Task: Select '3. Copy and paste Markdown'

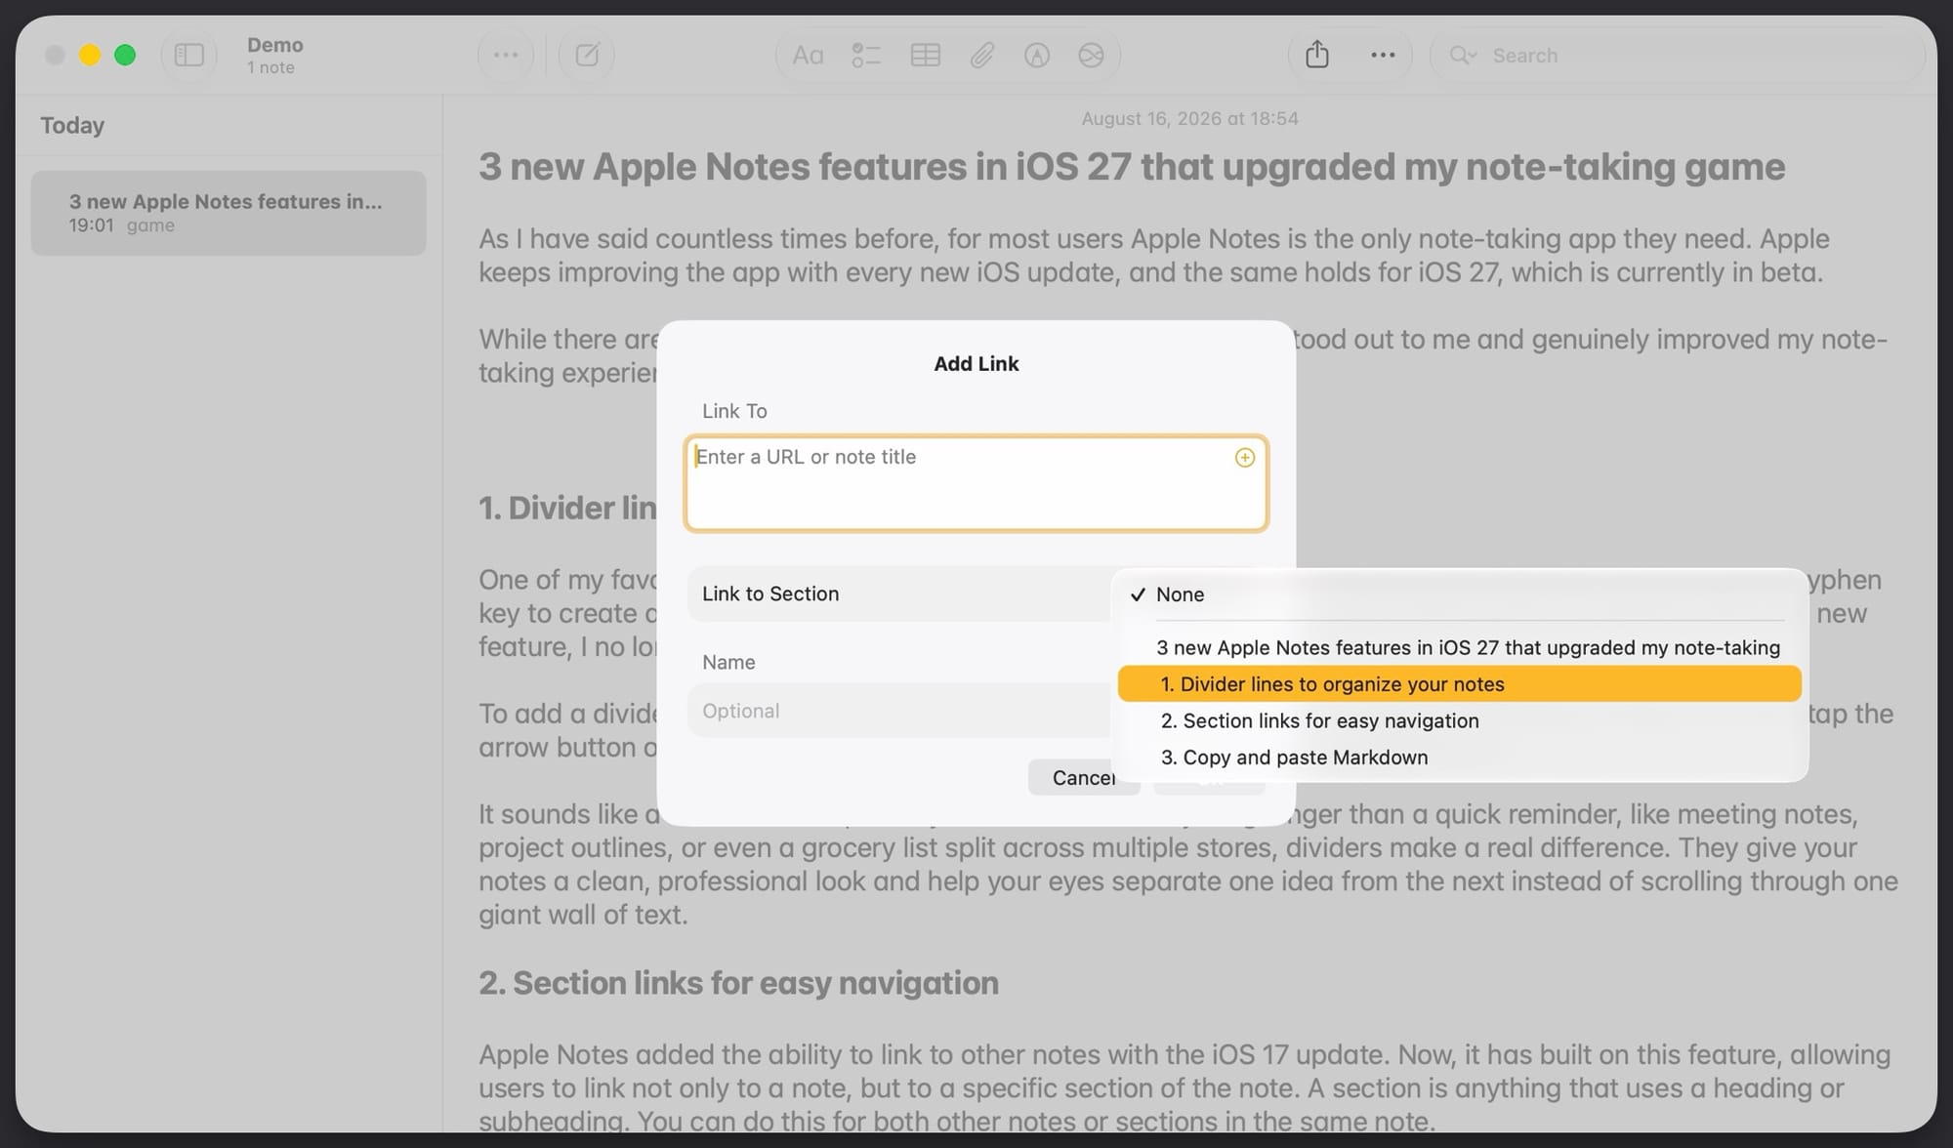Action: tap(1459, 758)
